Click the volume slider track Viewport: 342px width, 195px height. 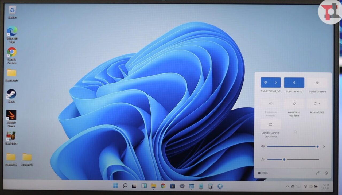coord(291,147)
